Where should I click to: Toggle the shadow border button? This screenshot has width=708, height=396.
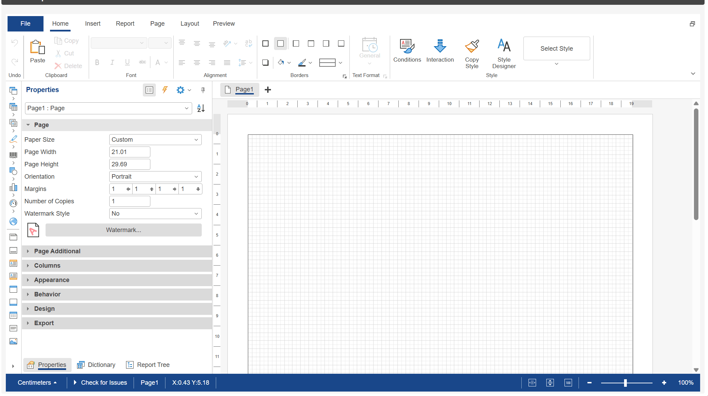pyautogui.click(x=265, y=63)
